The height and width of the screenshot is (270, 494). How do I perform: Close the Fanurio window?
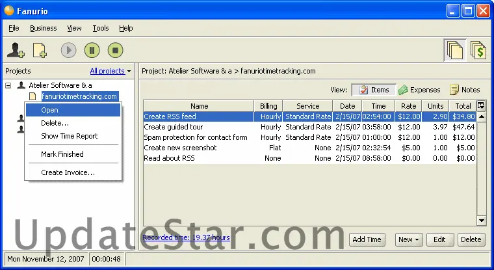(483, 11)
